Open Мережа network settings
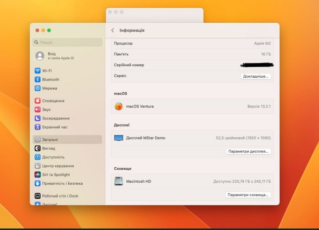 (49, 88)
